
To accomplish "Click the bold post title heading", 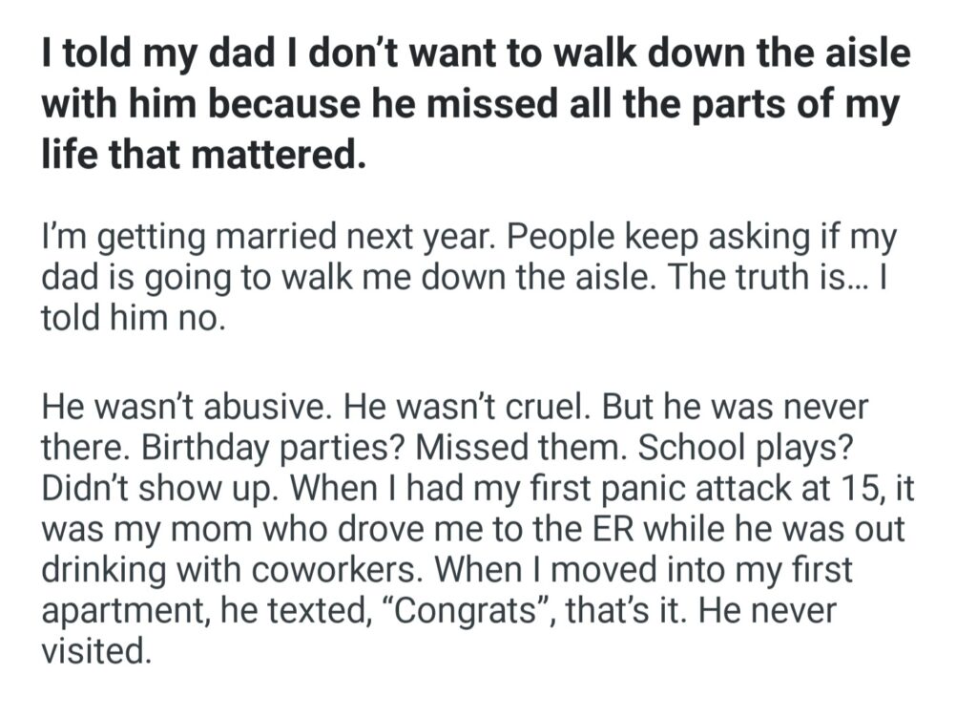I will pos(475,103).
